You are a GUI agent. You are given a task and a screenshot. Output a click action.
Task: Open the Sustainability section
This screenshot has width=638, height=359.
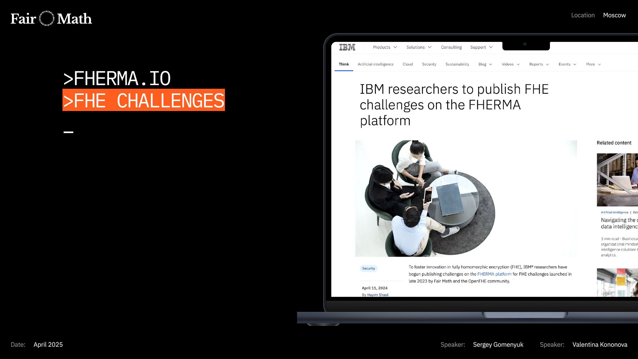click(x=457, y=64)
